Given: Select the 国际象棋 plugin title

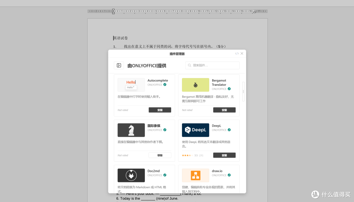Looking at the screenshot, I should 154,126.
